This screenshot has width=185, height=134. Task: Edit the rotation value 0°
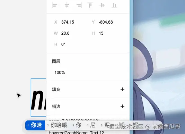63,44
